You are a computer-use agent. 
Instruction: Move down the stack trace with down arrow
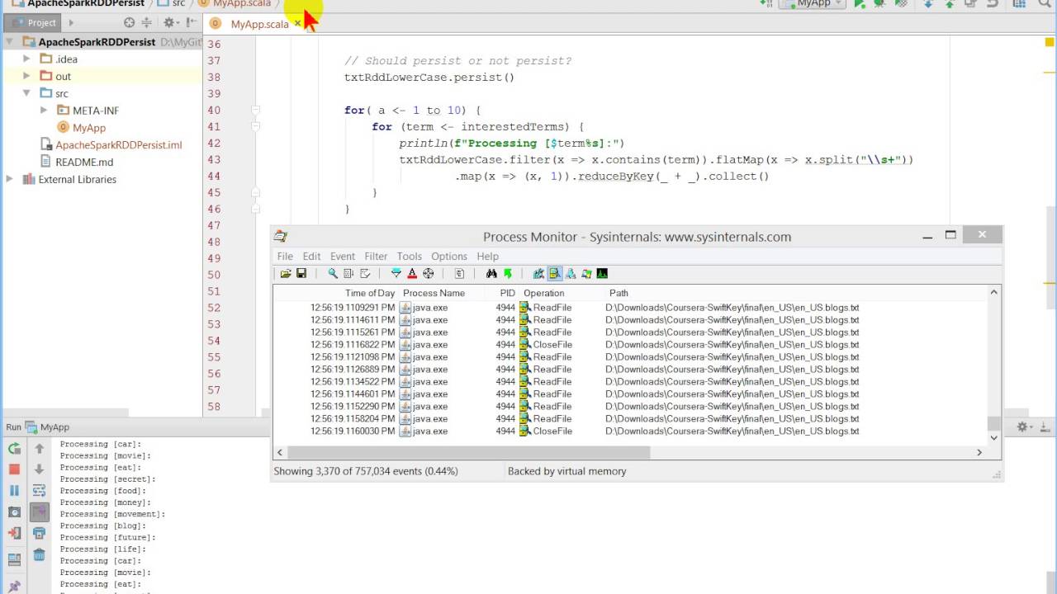(x=39, y=469)
